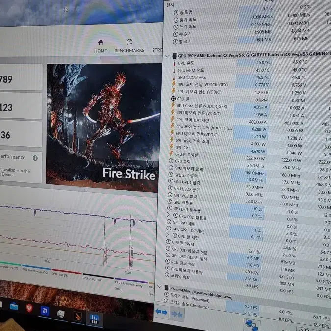Click the 4.620 W highlighted value
The width and height of the screenshot is (331, 331).
[x=258, y=152]
